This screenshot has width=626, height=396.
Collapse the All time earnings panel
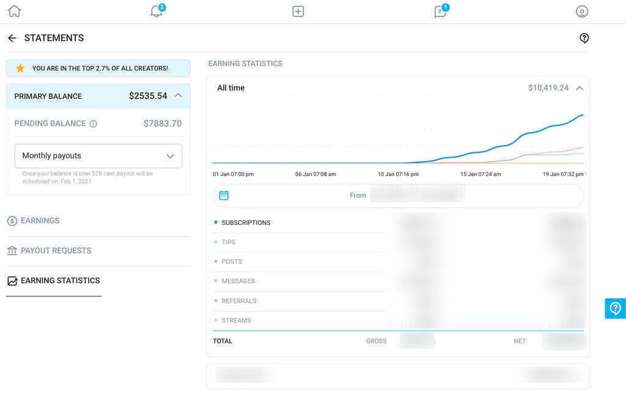pyautogui.click(x=580, y=88)
